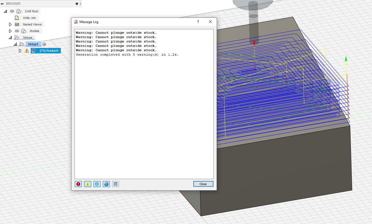Viewport: 372px width, 224px height.
Task: Click the Message Log clipboard title icon
Action: click(x=76, y=22)
